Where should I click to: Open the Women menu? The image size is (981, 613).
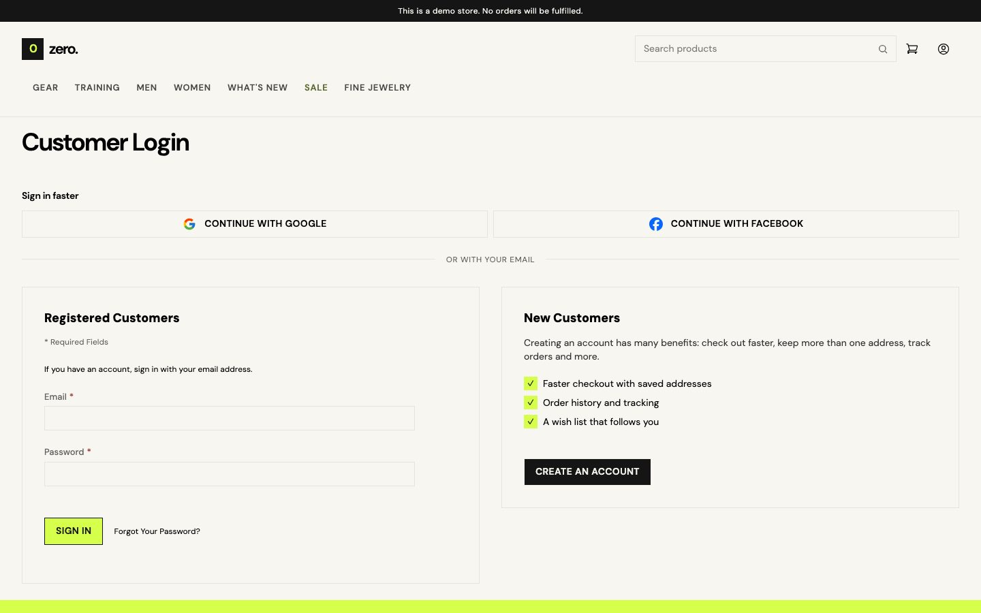click(192, 88)
